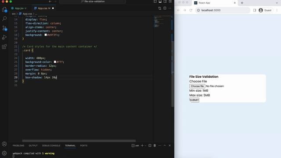281x158 pixels.
Task: Open the Guest profile menu
Action: coord(265,10)
